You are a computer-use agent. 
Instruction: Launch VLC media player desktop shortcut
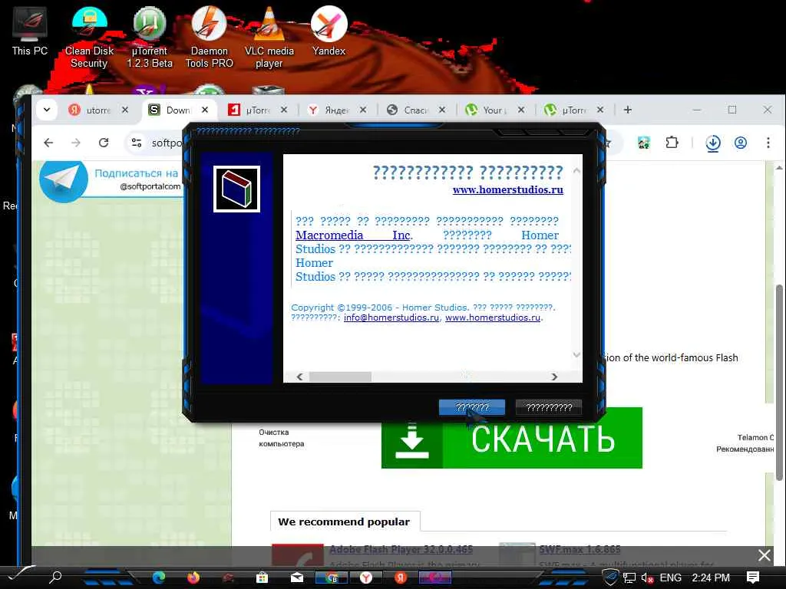pos(269,36)
